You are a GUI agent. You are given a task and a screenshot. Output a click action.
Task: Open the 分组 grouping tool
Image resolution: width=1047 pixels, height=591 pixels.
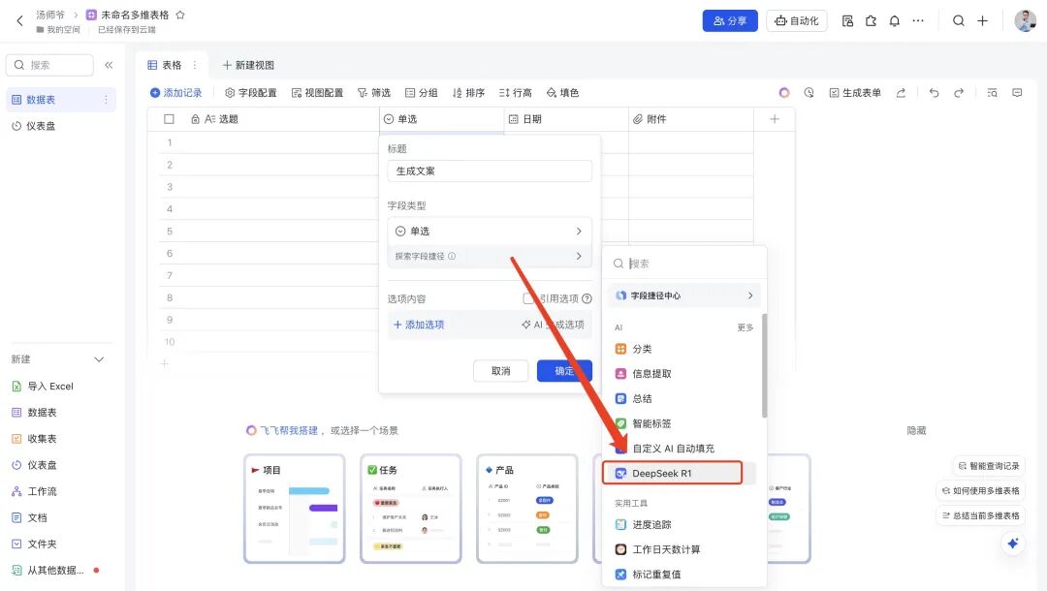tap(422, 93)
